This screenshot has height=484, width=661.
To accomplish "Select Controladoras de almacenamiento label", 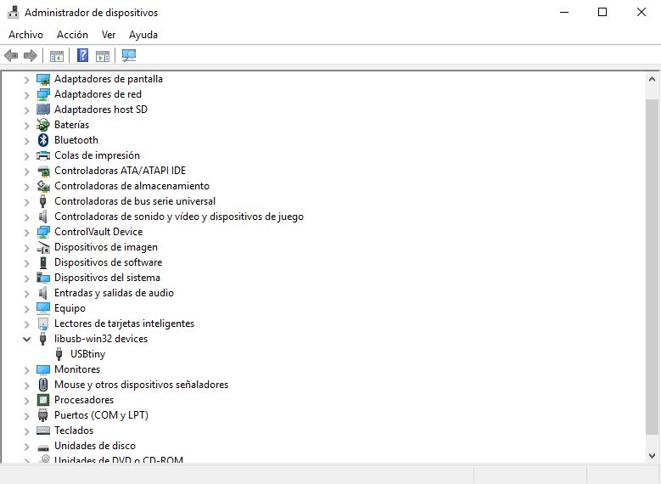I will 132,186.
